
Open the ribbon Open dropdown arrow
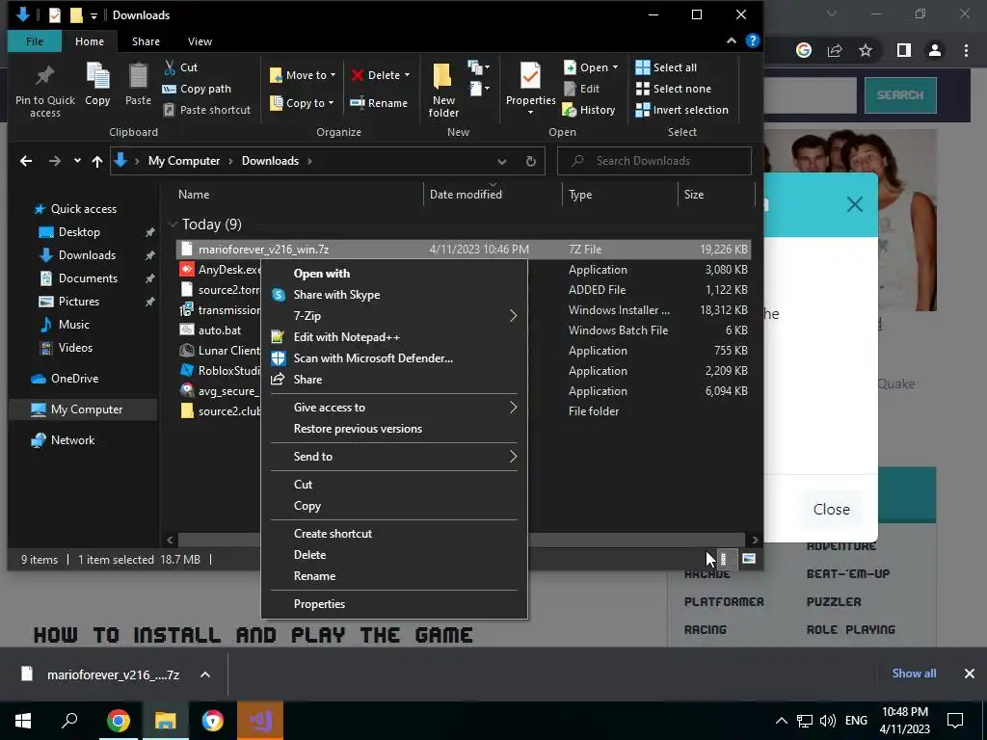tap(615, 67)
